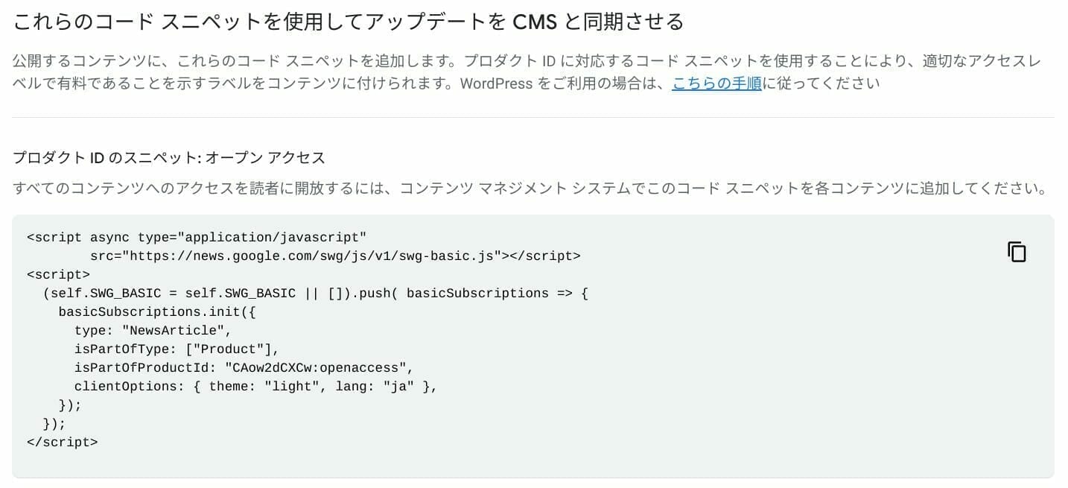Screen dimensions: 1068x488
Task: Click the CMS と同期させる main heading
Action: (x=348, y=22)
